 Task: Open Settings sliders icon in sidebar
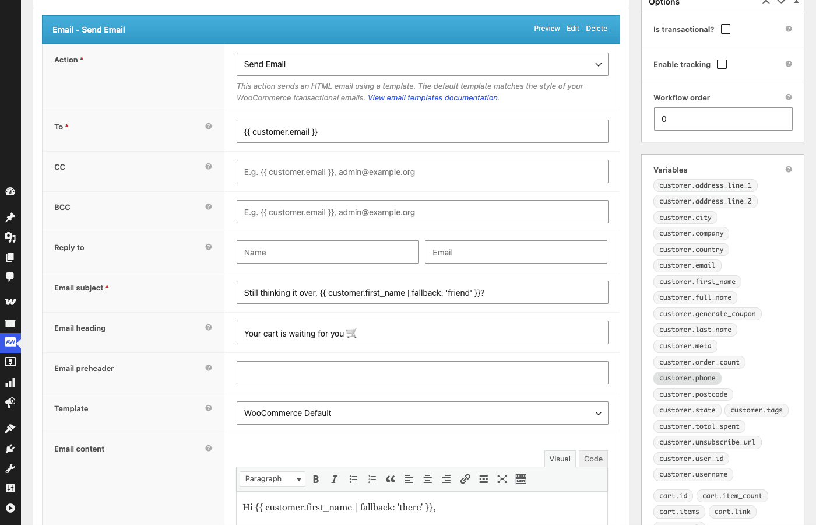click(x=10, y=488)
